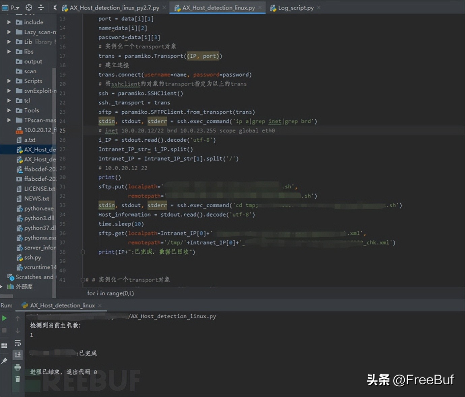Image resolution: width=465 pixels, height=397 pixels.
Task: Click the 'for i in range(0,L)' breadcrumb
Action: pos(111,293)
